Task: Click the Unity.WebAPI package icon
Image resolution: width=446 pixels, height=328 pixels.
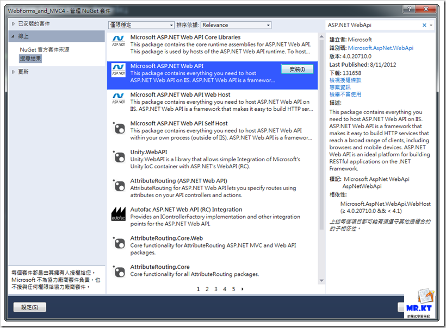Action: 119,157
